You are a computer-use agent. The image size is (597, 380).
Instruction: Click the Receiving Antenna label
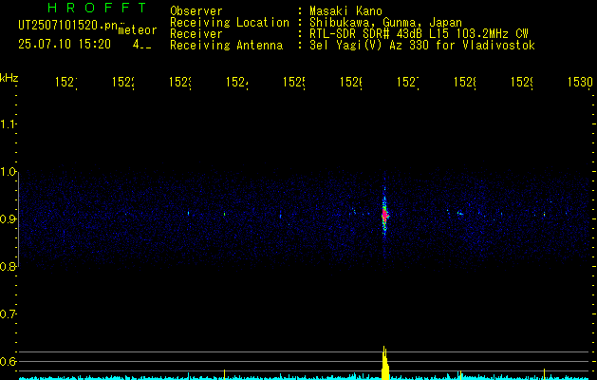click(x=226, y=46)
